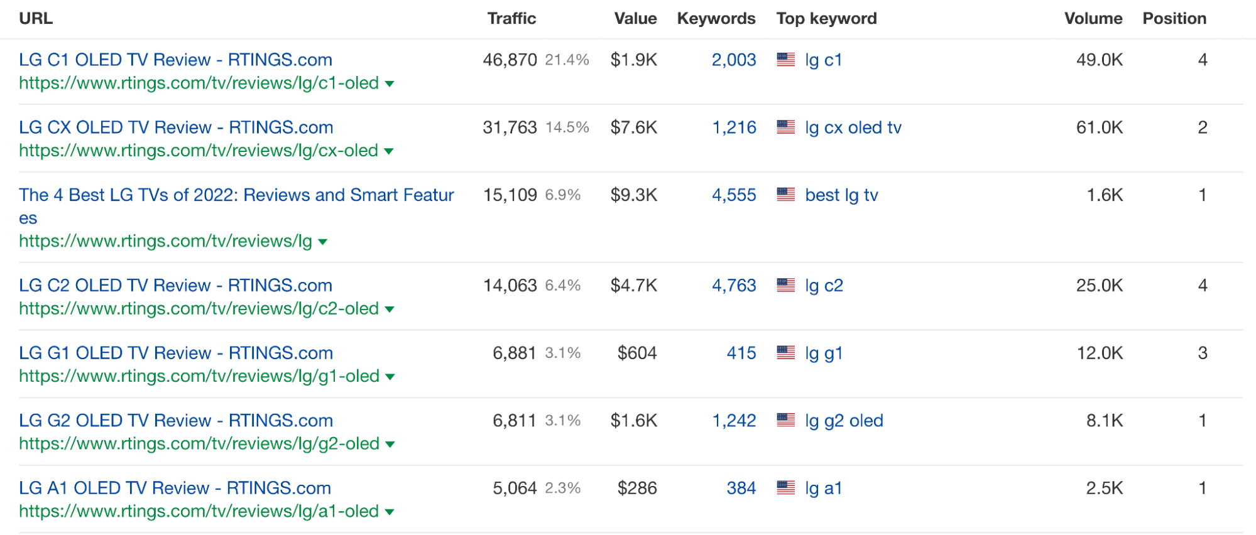
Task: Click the US flag beside "lg c2"
Action: tap(785, 286)
